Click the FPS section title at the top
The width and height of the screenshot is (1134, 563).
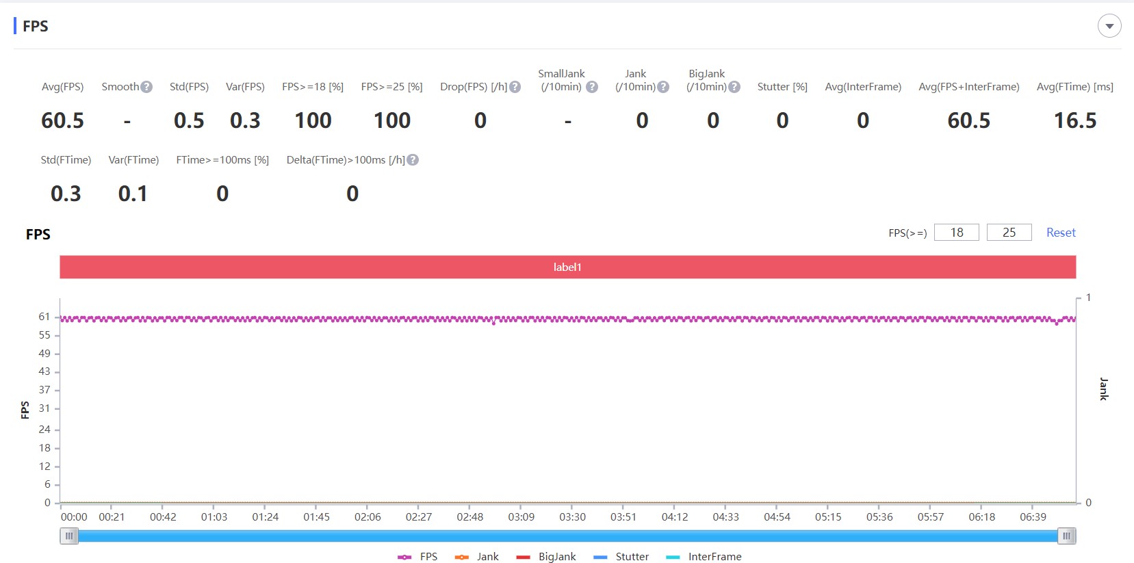pyautogui.click(x=36, y=26)
